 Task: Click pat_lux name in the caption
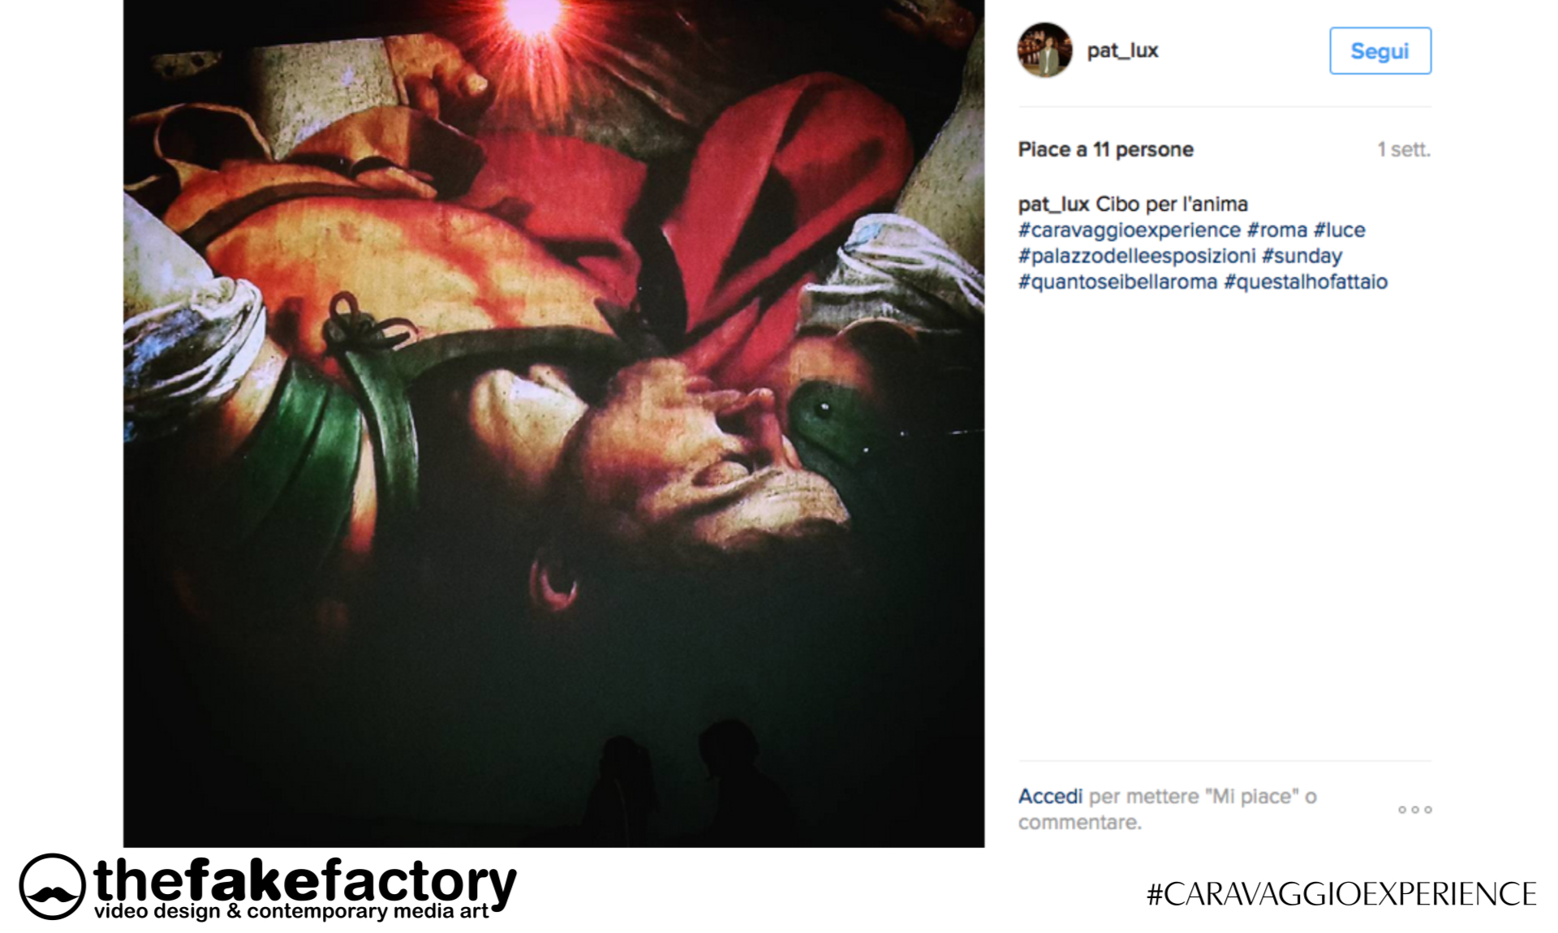click(1053, 204)
